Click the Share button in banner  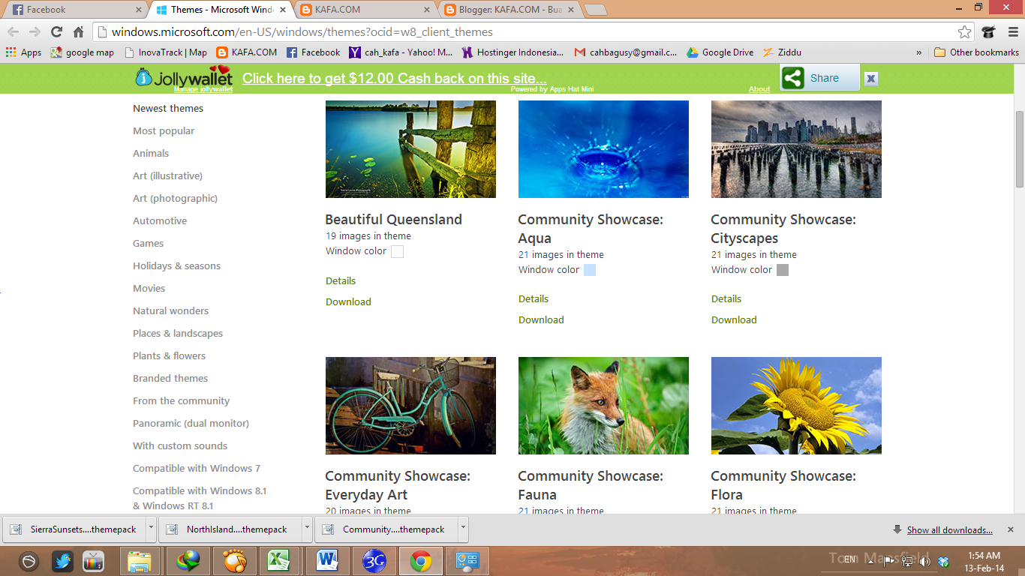[x=819, y=78]
